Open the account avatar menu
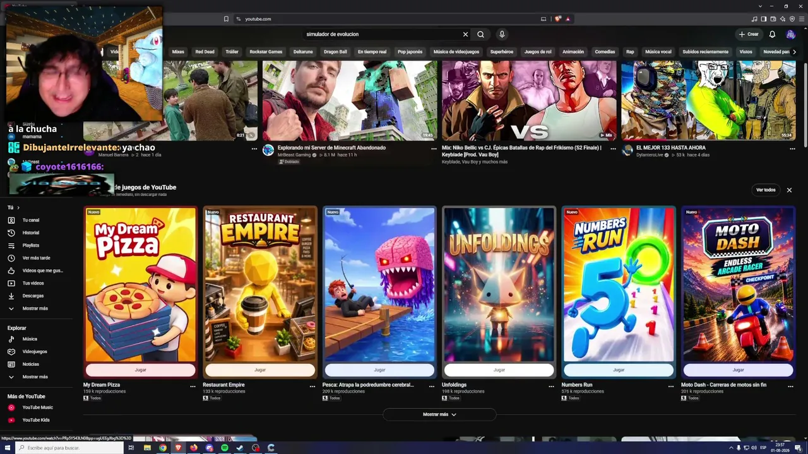This screenshot has width=808, height=454. tap(790, 34)
